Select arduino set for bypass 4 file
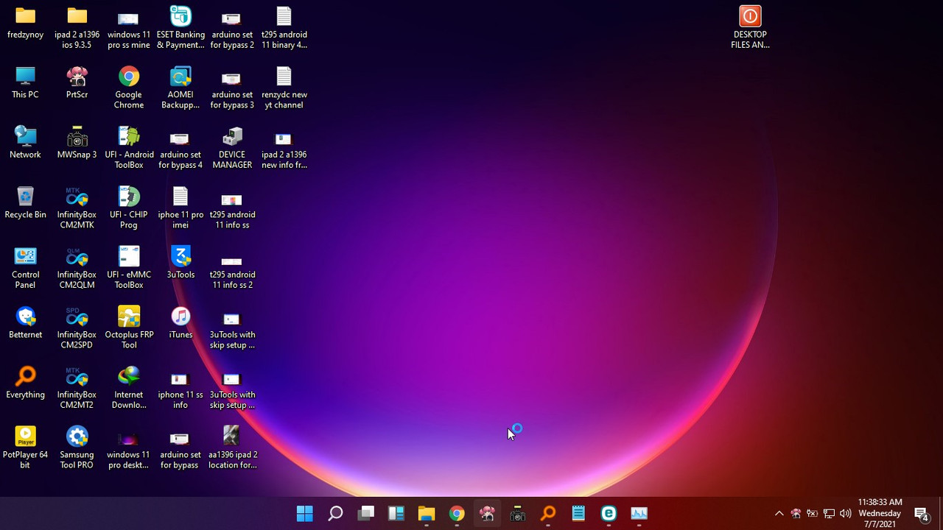 (x=180, y=149)
